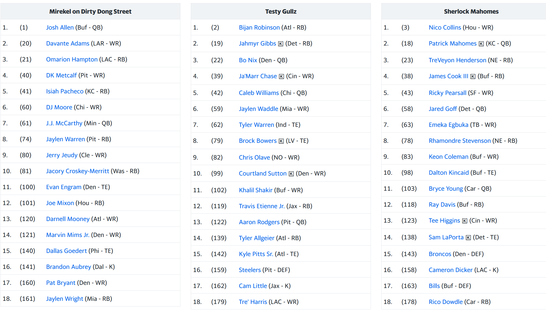Click the keeper icon next to Patrick Mahomes
546x311 pixels.
point(481,44)
